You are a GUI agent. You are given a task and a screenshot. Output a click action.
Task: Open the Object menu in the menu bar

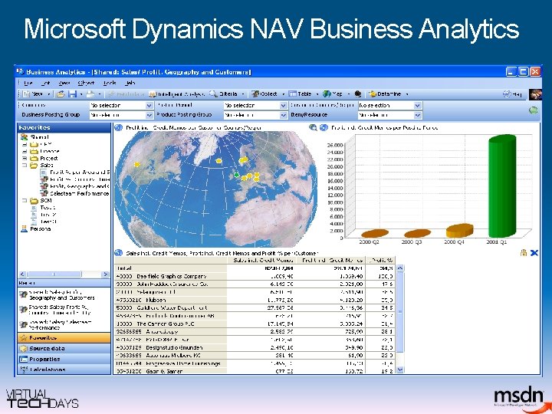(86, 83)
